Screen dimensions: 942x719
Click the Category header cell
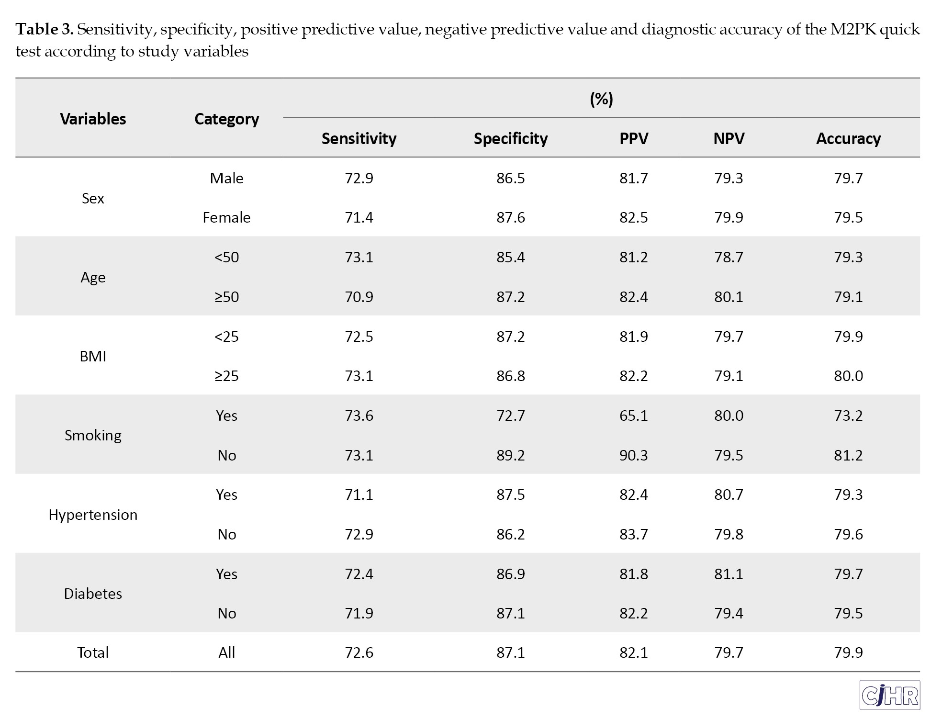pos(226,119)
